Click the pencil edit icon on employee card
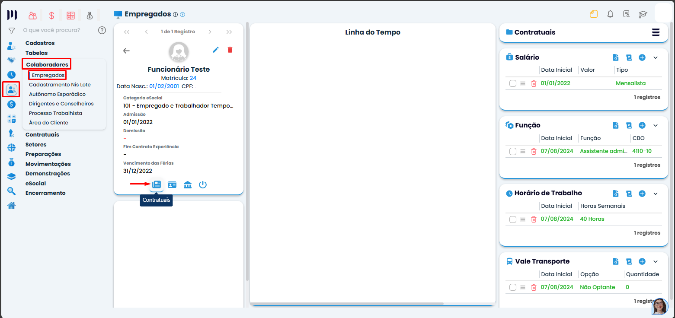The image size is (675, 318). (x=216, y=50)
